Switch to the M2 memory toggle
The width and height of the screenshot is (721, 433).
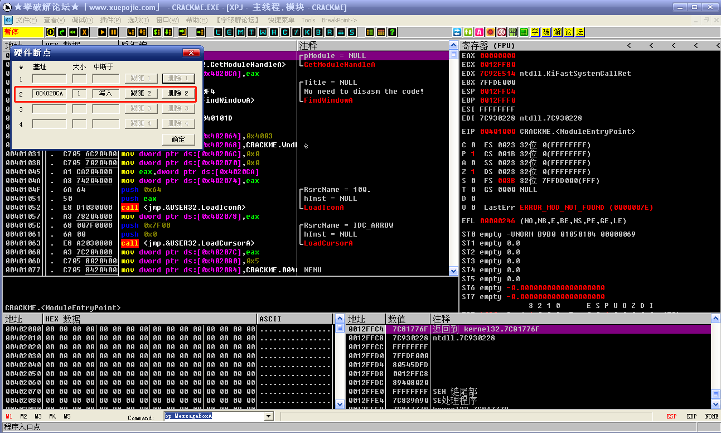click(x=23, y=416)
